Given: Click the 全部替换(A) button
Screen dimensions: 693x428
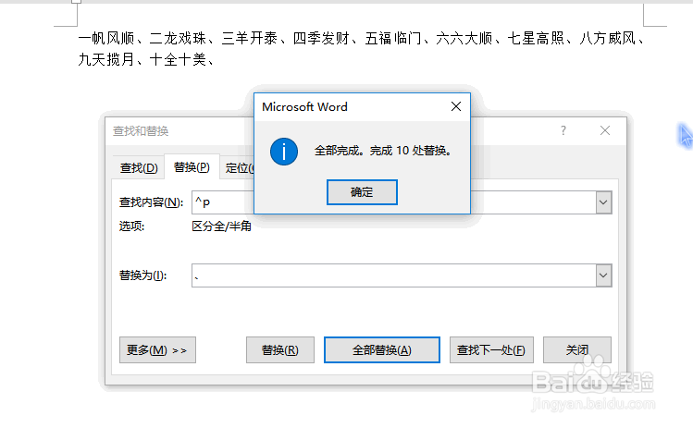Looking at the screenshot, I should (x=382, y=349).
